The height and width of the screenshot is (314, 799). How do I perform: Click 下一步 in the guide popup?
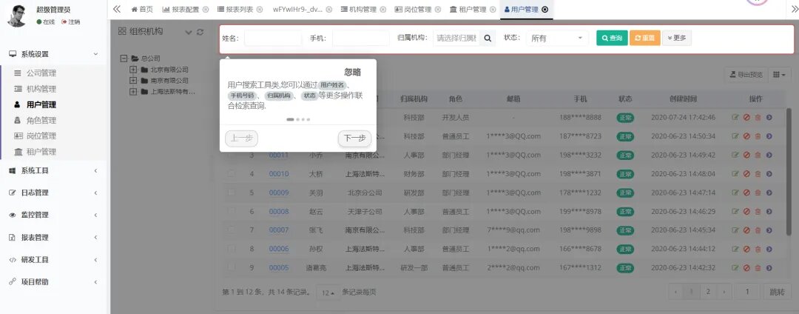click(x=355, y=138)
